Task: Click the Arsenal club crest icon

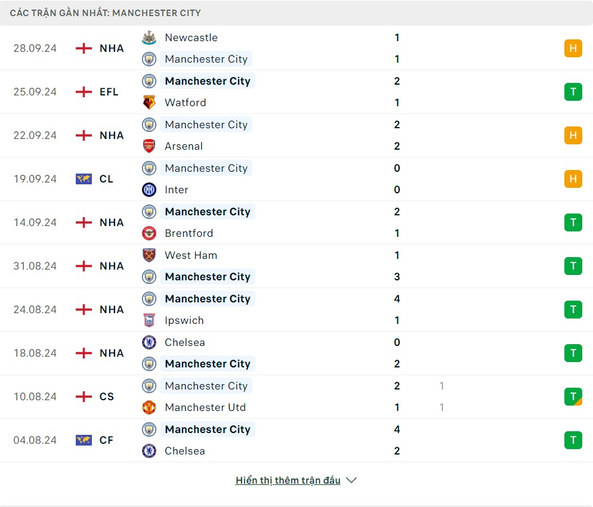Action: point(149,146)
